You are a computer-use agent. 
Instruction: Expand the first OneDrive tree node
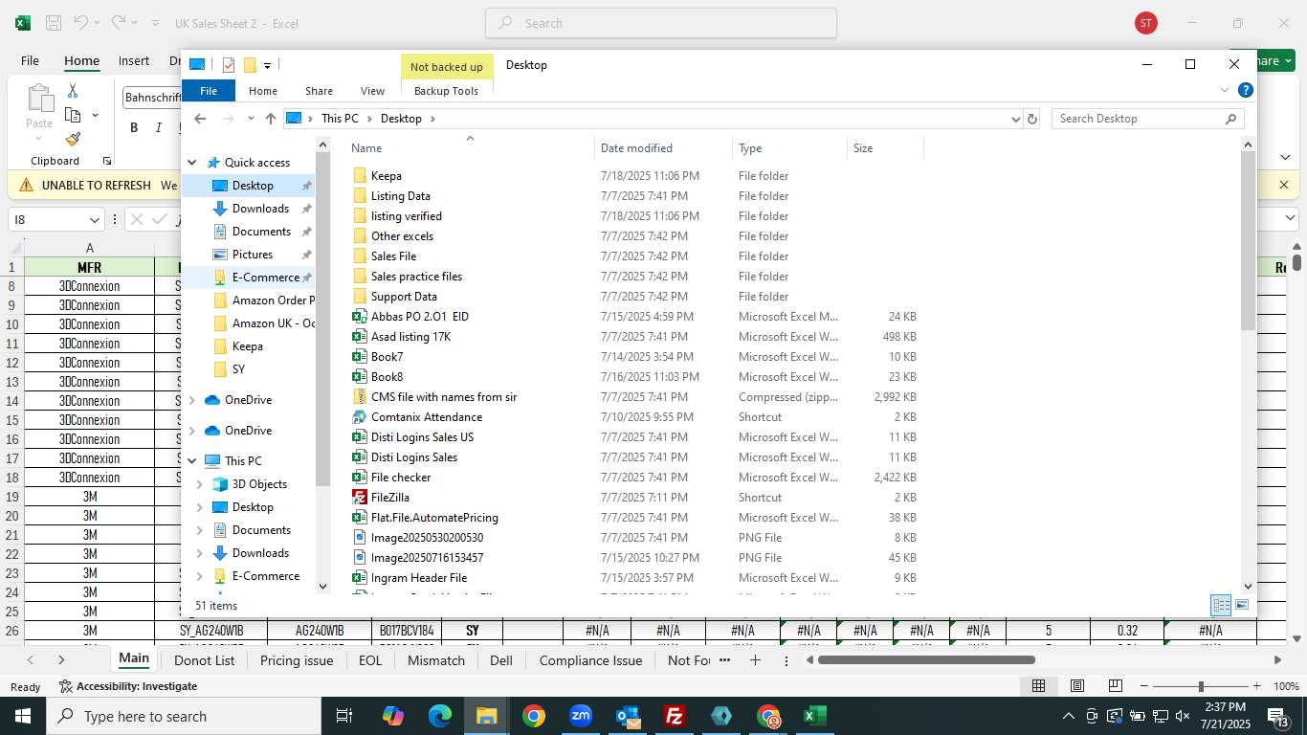click(x=192, y=400)
